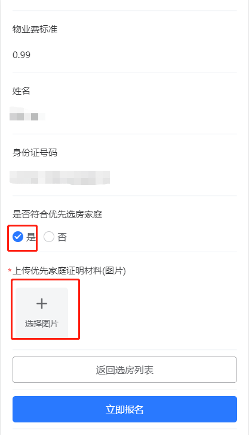The height and width of the screenshot is (435, 249).
Task: Click the 返回选房列表 button
Action: coord(125,370)
